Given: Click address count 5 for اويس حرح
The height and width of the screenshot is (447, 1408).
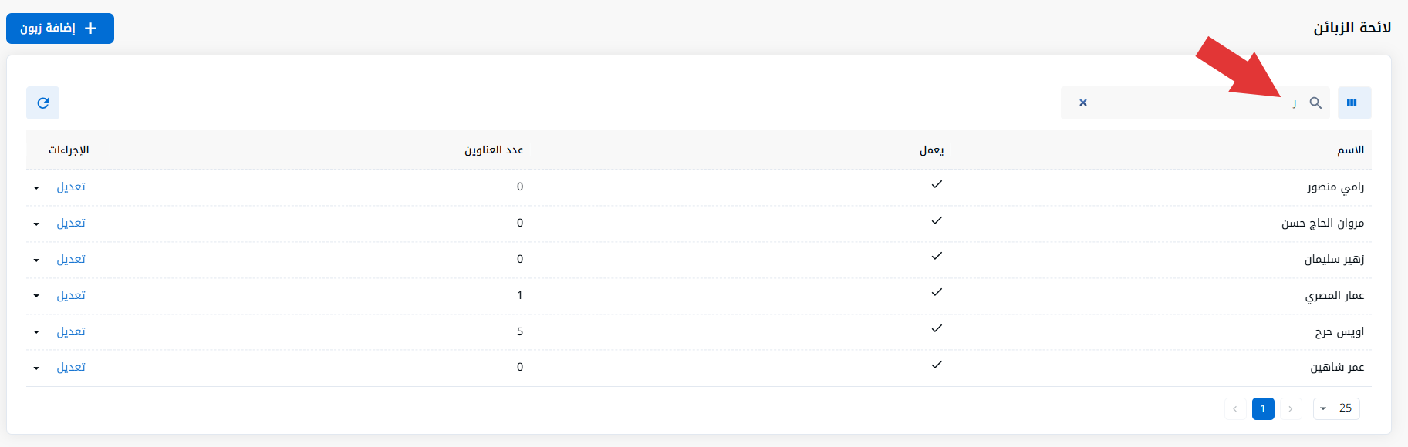Looking at the screenshot, I should click(520, 331).
